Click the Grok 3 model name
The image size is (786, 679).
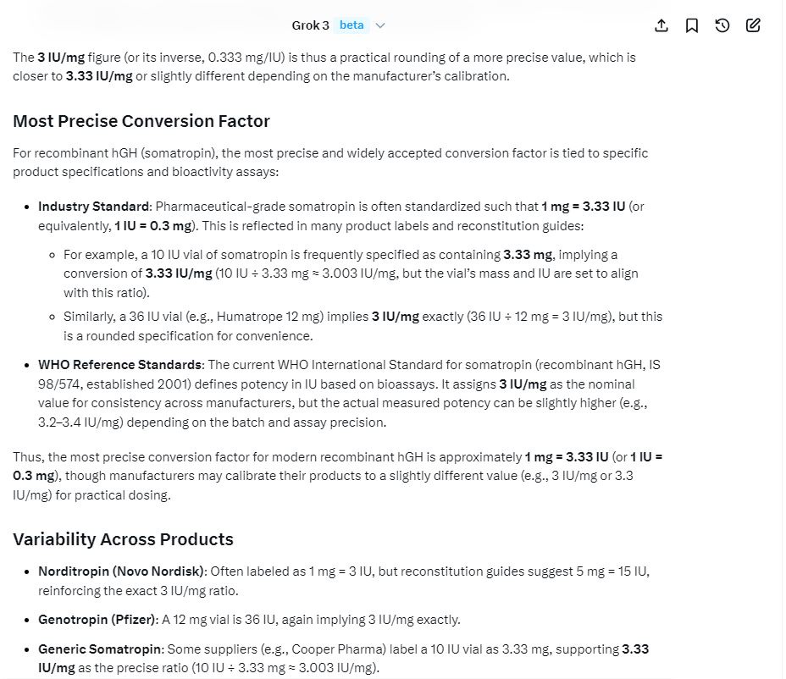pyautogui.click(x=310, y=25)
